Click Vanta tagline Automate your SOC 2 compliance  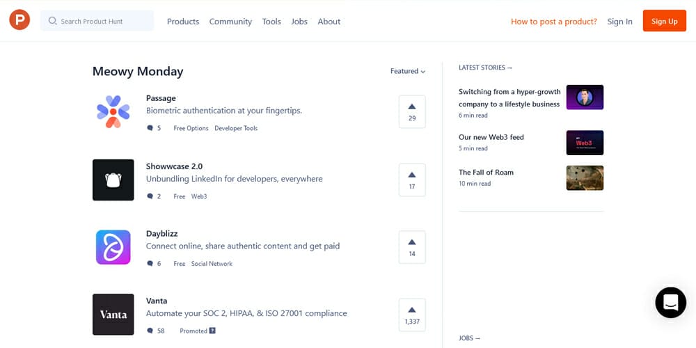pos(246,313)
